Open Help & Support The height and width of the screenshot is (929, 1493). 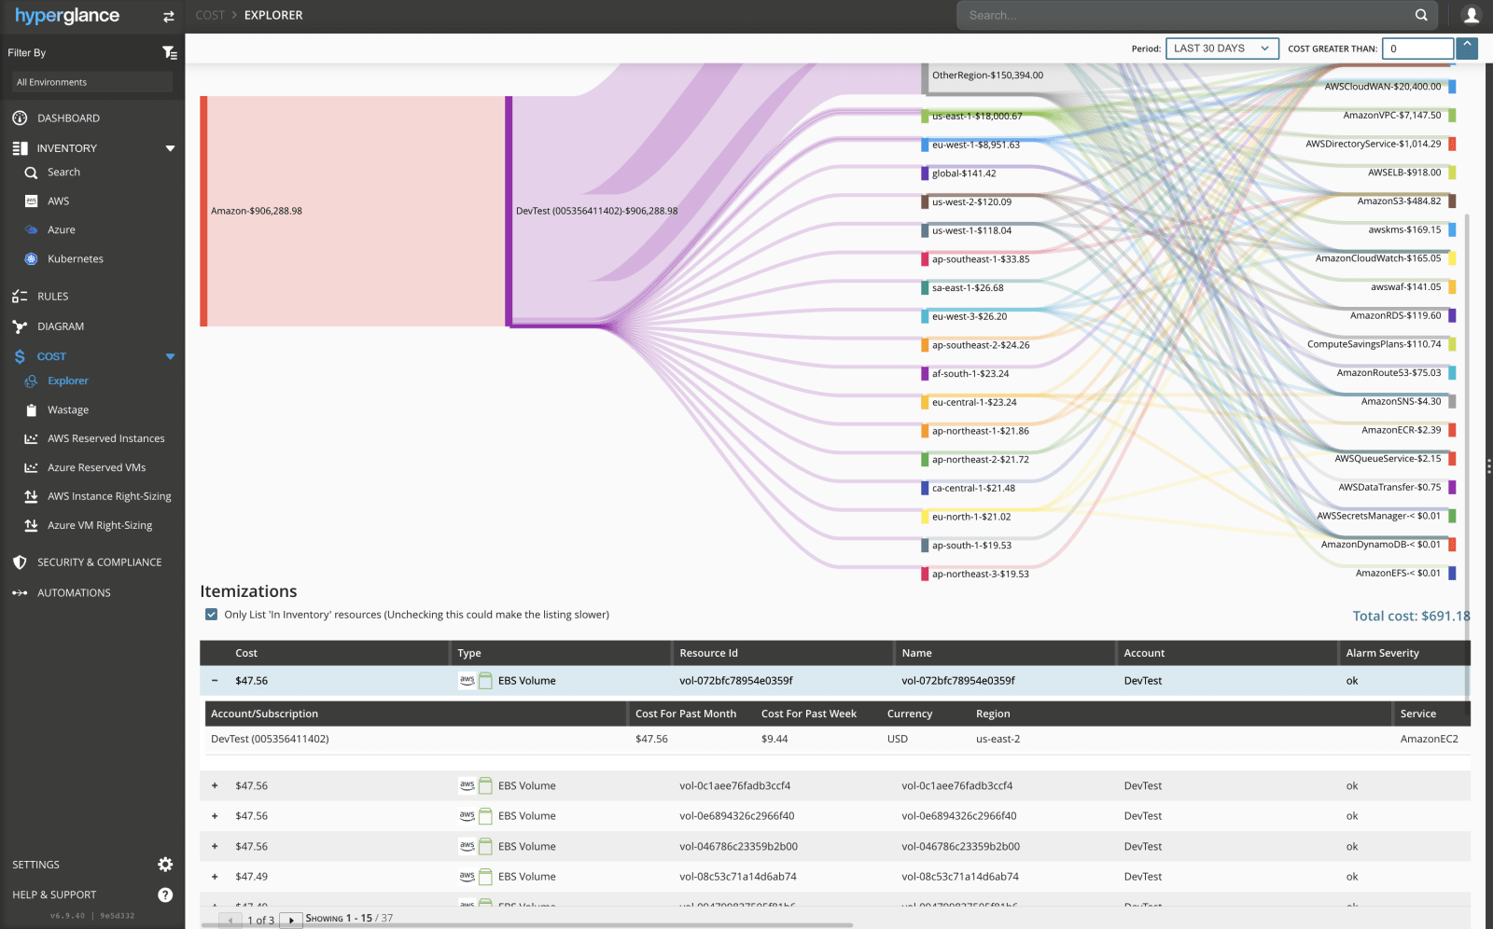53,894
